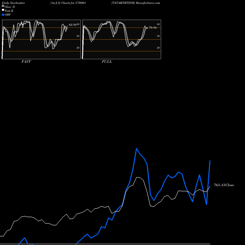245x245 pixels.
Task: Click the blue OBV legend swatch
Action: coord(3,15)
